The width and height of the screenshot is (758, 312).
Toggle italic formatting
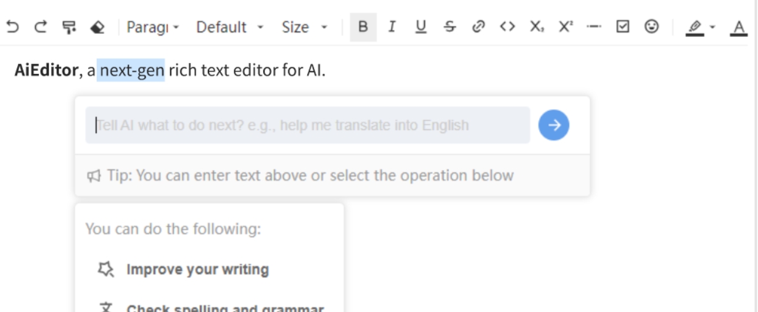click(x=392, y=27)
